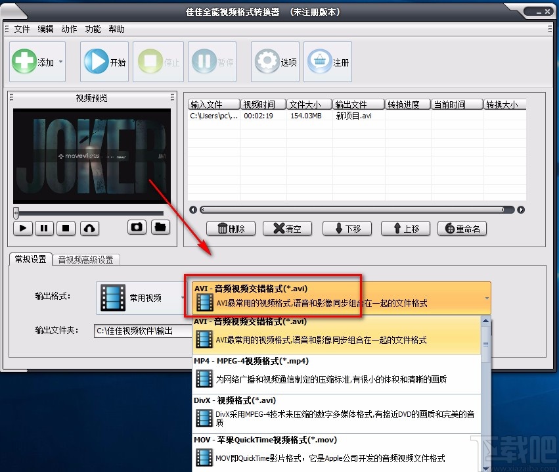Click the Register (注册) basket button

click(328, 62)
